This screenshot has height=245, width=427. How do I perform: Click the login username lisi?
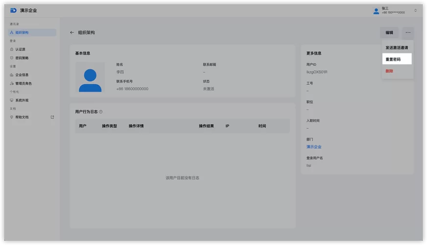pos(308,166)
